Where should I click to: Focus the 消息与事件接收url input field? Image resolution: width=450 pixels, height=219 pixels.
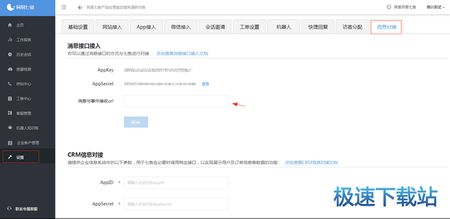point(176,101)
